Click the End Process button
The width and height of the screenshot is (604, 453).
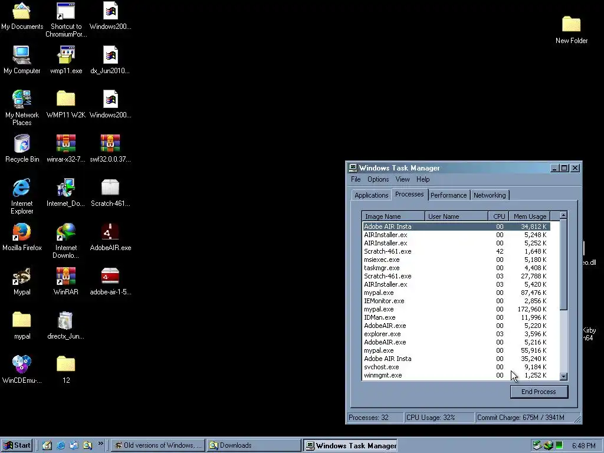[x=539, y=392]
